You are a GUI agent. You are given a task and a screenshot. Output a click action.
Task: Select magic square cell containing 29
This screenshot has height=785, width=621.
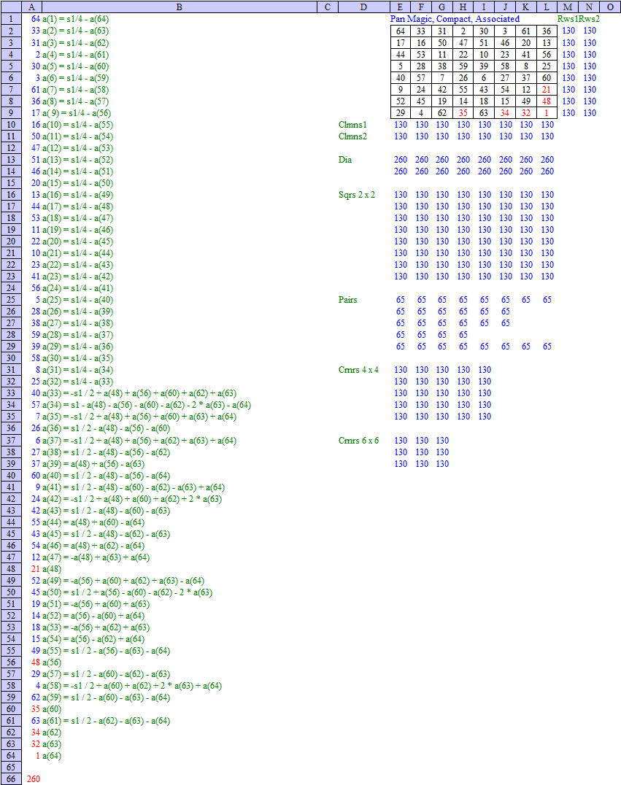401,113
